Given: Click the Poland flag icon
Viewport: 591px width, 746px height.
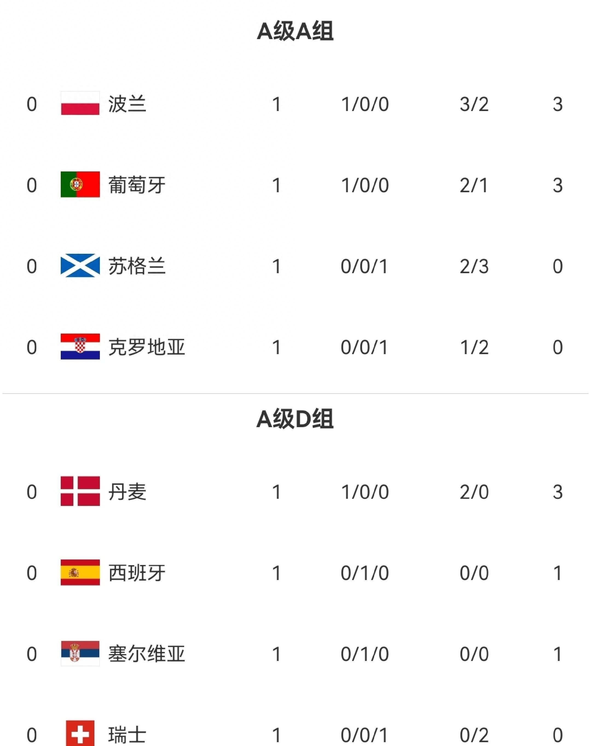Looking at the screenshot, I should tap(80, 103).
